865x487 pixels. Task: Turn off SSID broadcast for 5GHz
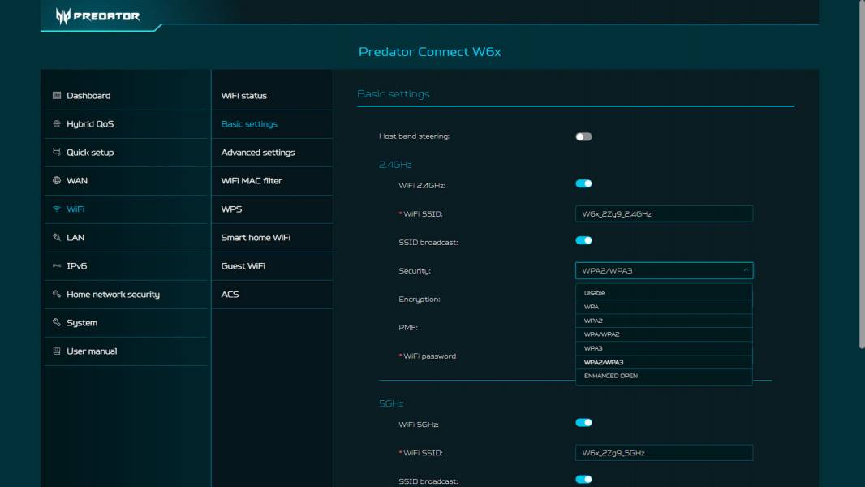point(583,481)
